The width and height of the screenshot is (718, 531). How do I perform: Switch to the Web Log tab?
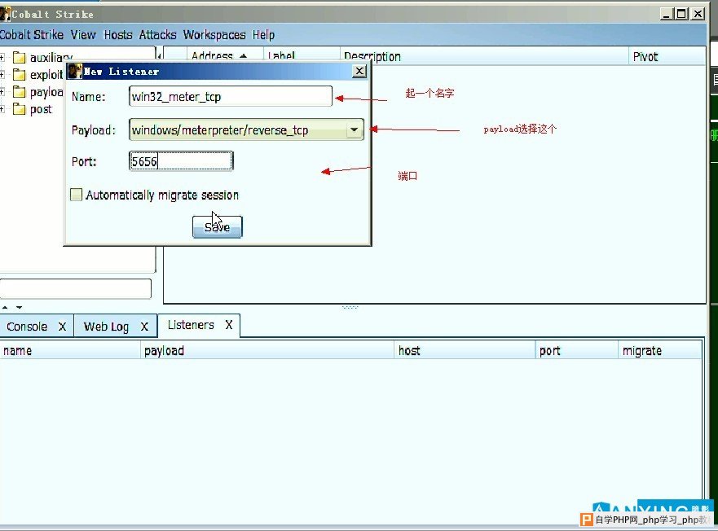106,327
